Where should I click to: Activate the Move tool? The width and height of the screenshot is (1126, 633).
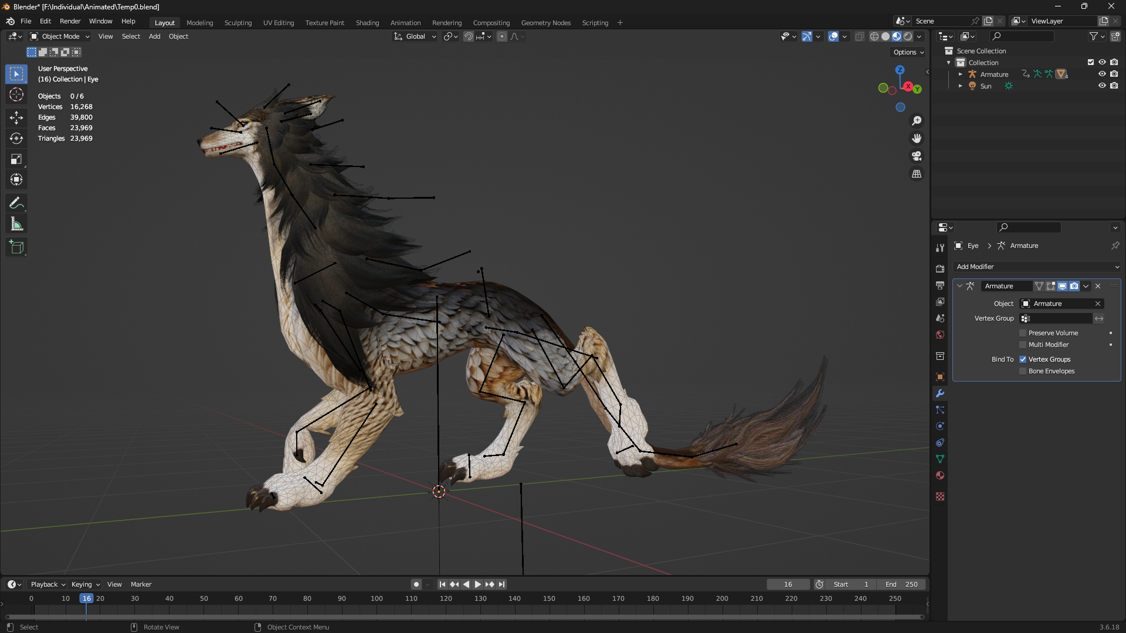(16, 117)
